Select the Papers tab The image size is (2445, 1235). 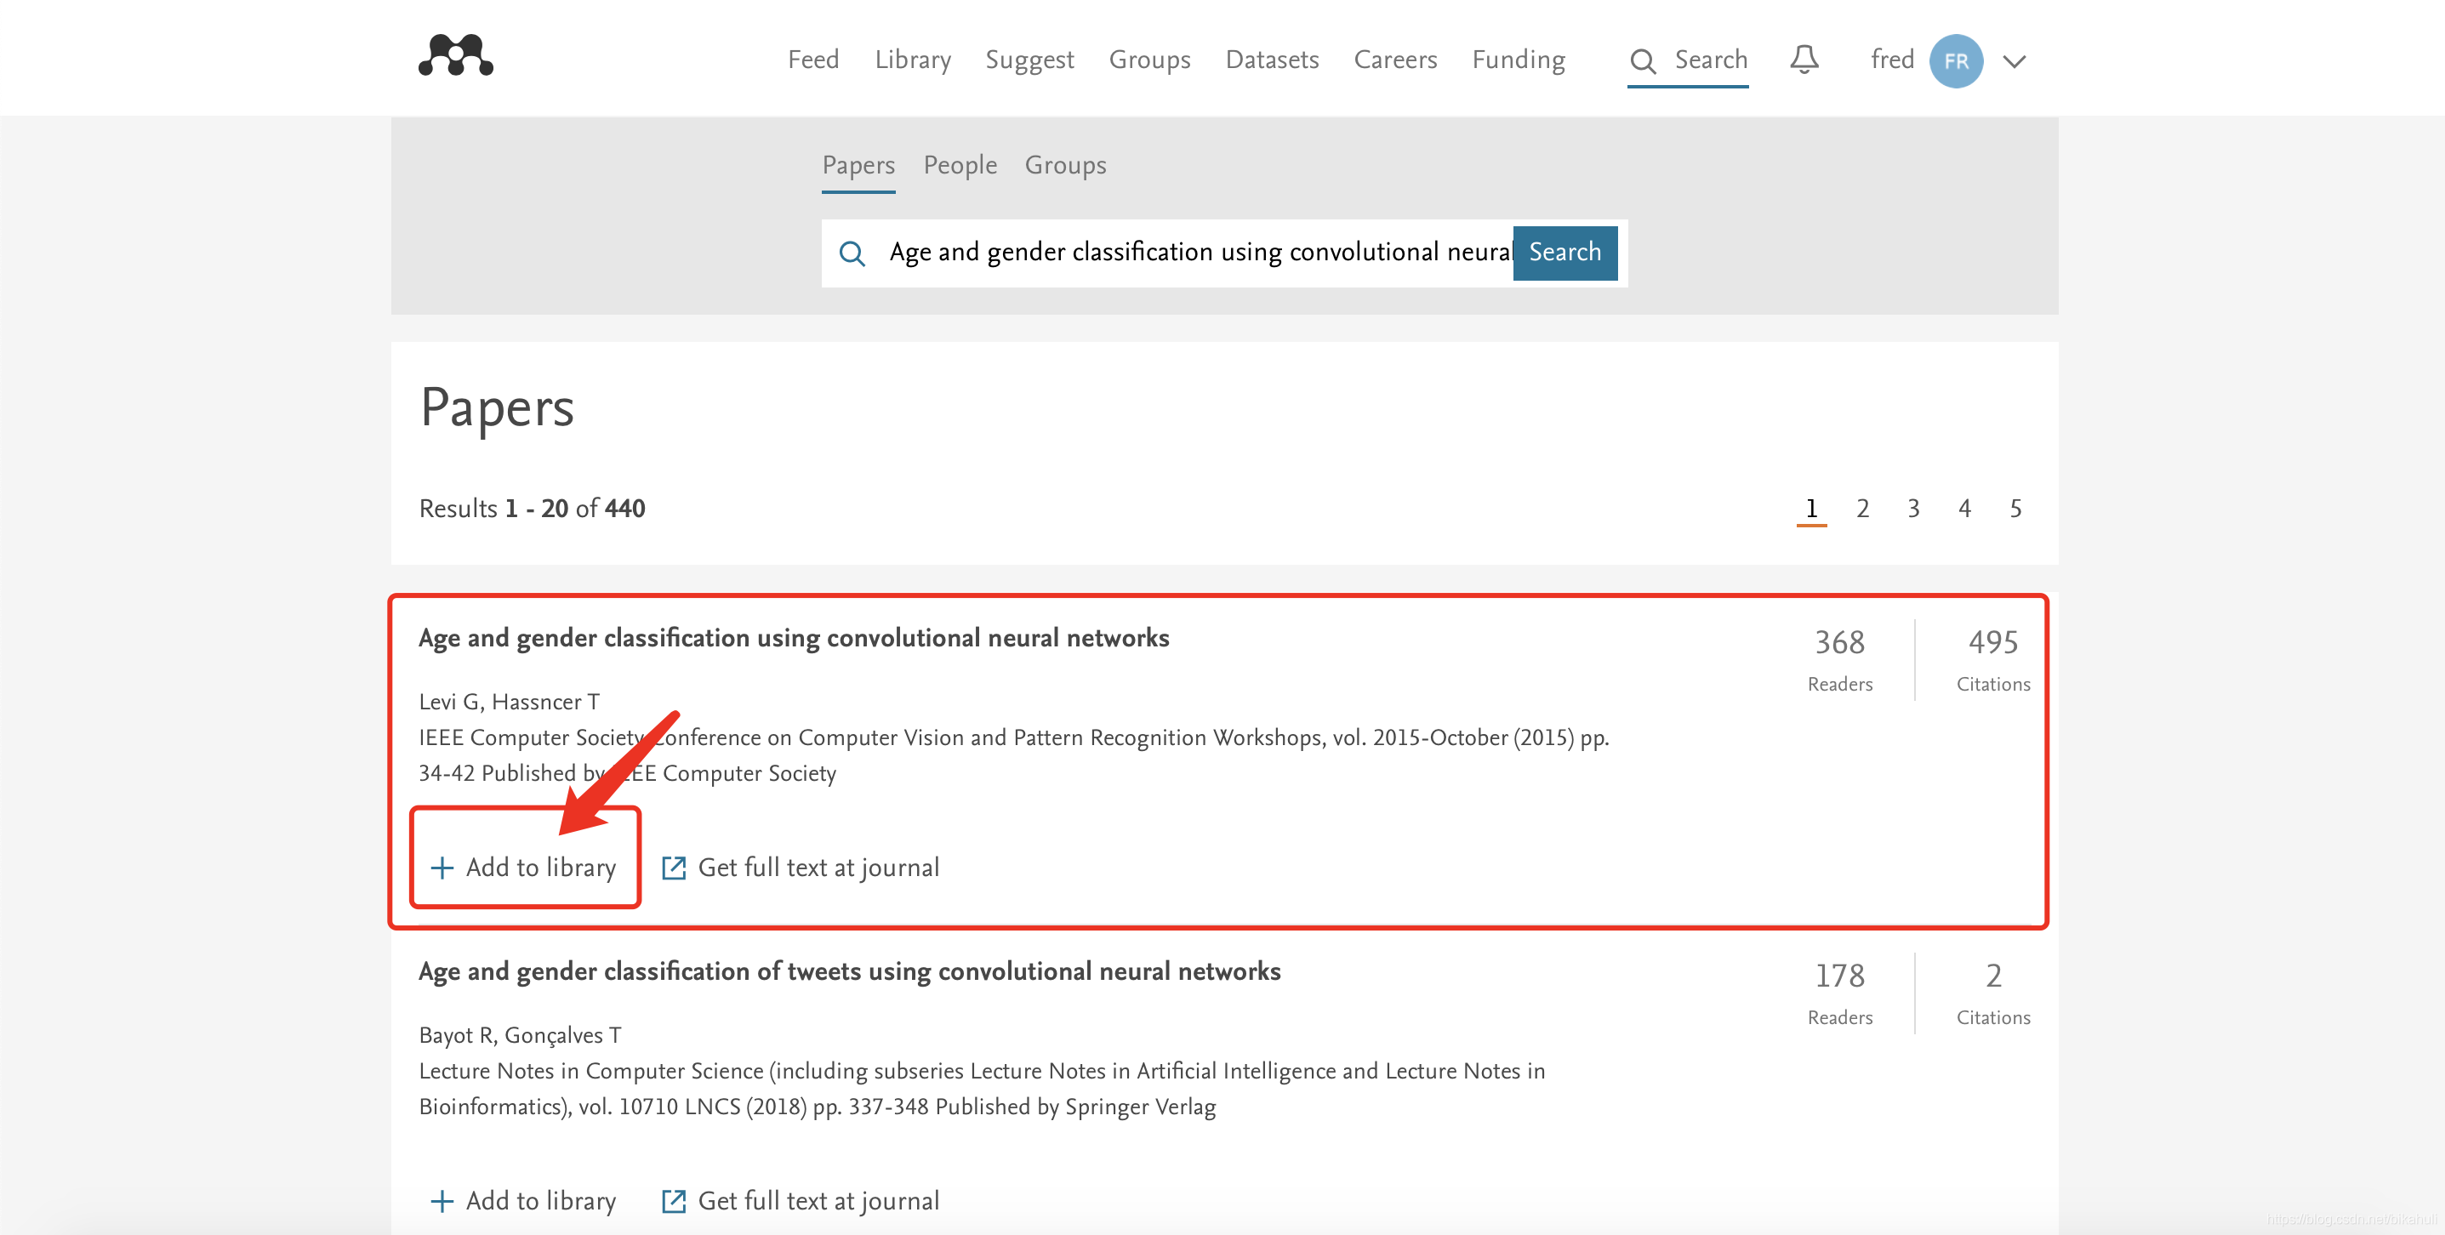(858, 165)
